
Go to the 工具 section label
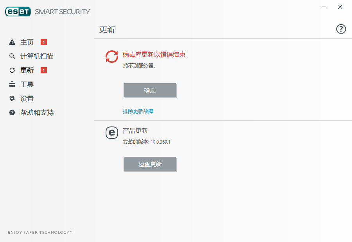point(27,84)
